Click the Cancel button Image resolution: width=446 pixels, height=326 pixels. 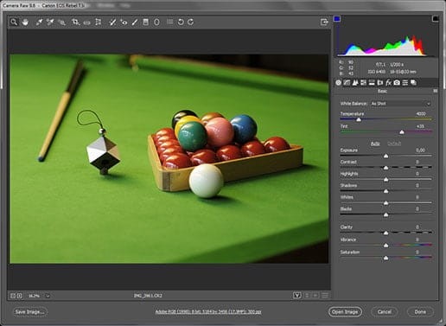pyautogui.click(x=385, y=311)
